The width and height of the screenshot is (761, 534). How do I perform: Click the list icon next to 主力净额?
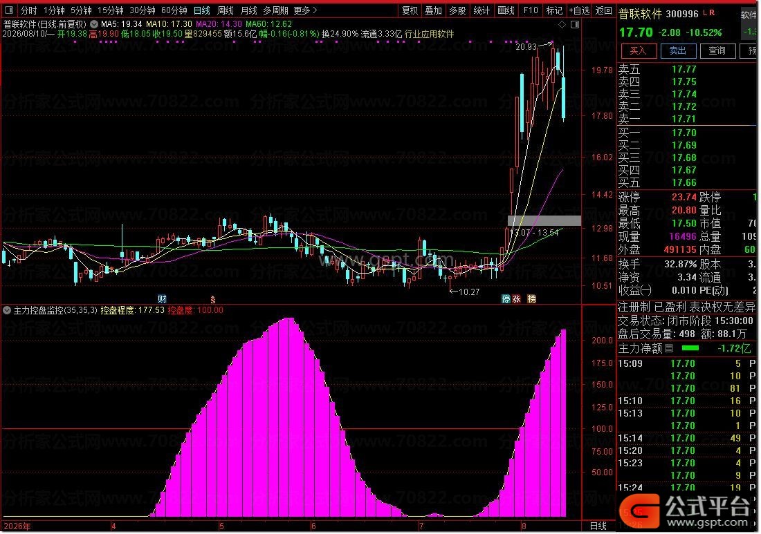coord(669,348)
